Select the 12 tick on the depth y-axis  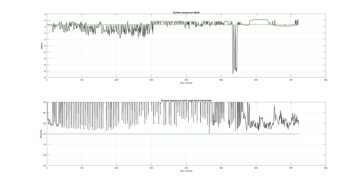(x=45, y=58)
